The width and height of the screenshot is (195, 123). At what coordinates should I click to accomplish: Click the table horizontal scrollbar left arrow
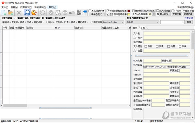2,105
